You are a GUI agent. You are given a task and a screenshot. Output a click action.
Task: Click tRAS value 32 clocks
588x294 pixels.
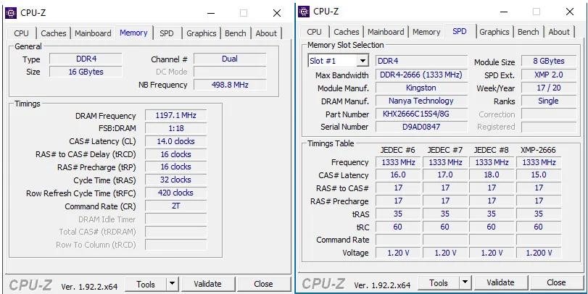click(x=176, y=180)
